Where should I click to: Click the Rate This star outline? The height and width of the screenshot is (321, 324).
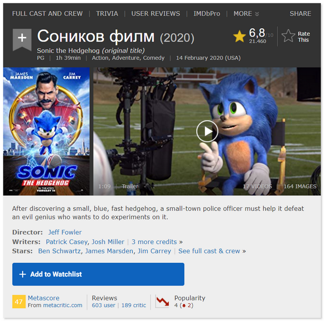coord(288,36)
